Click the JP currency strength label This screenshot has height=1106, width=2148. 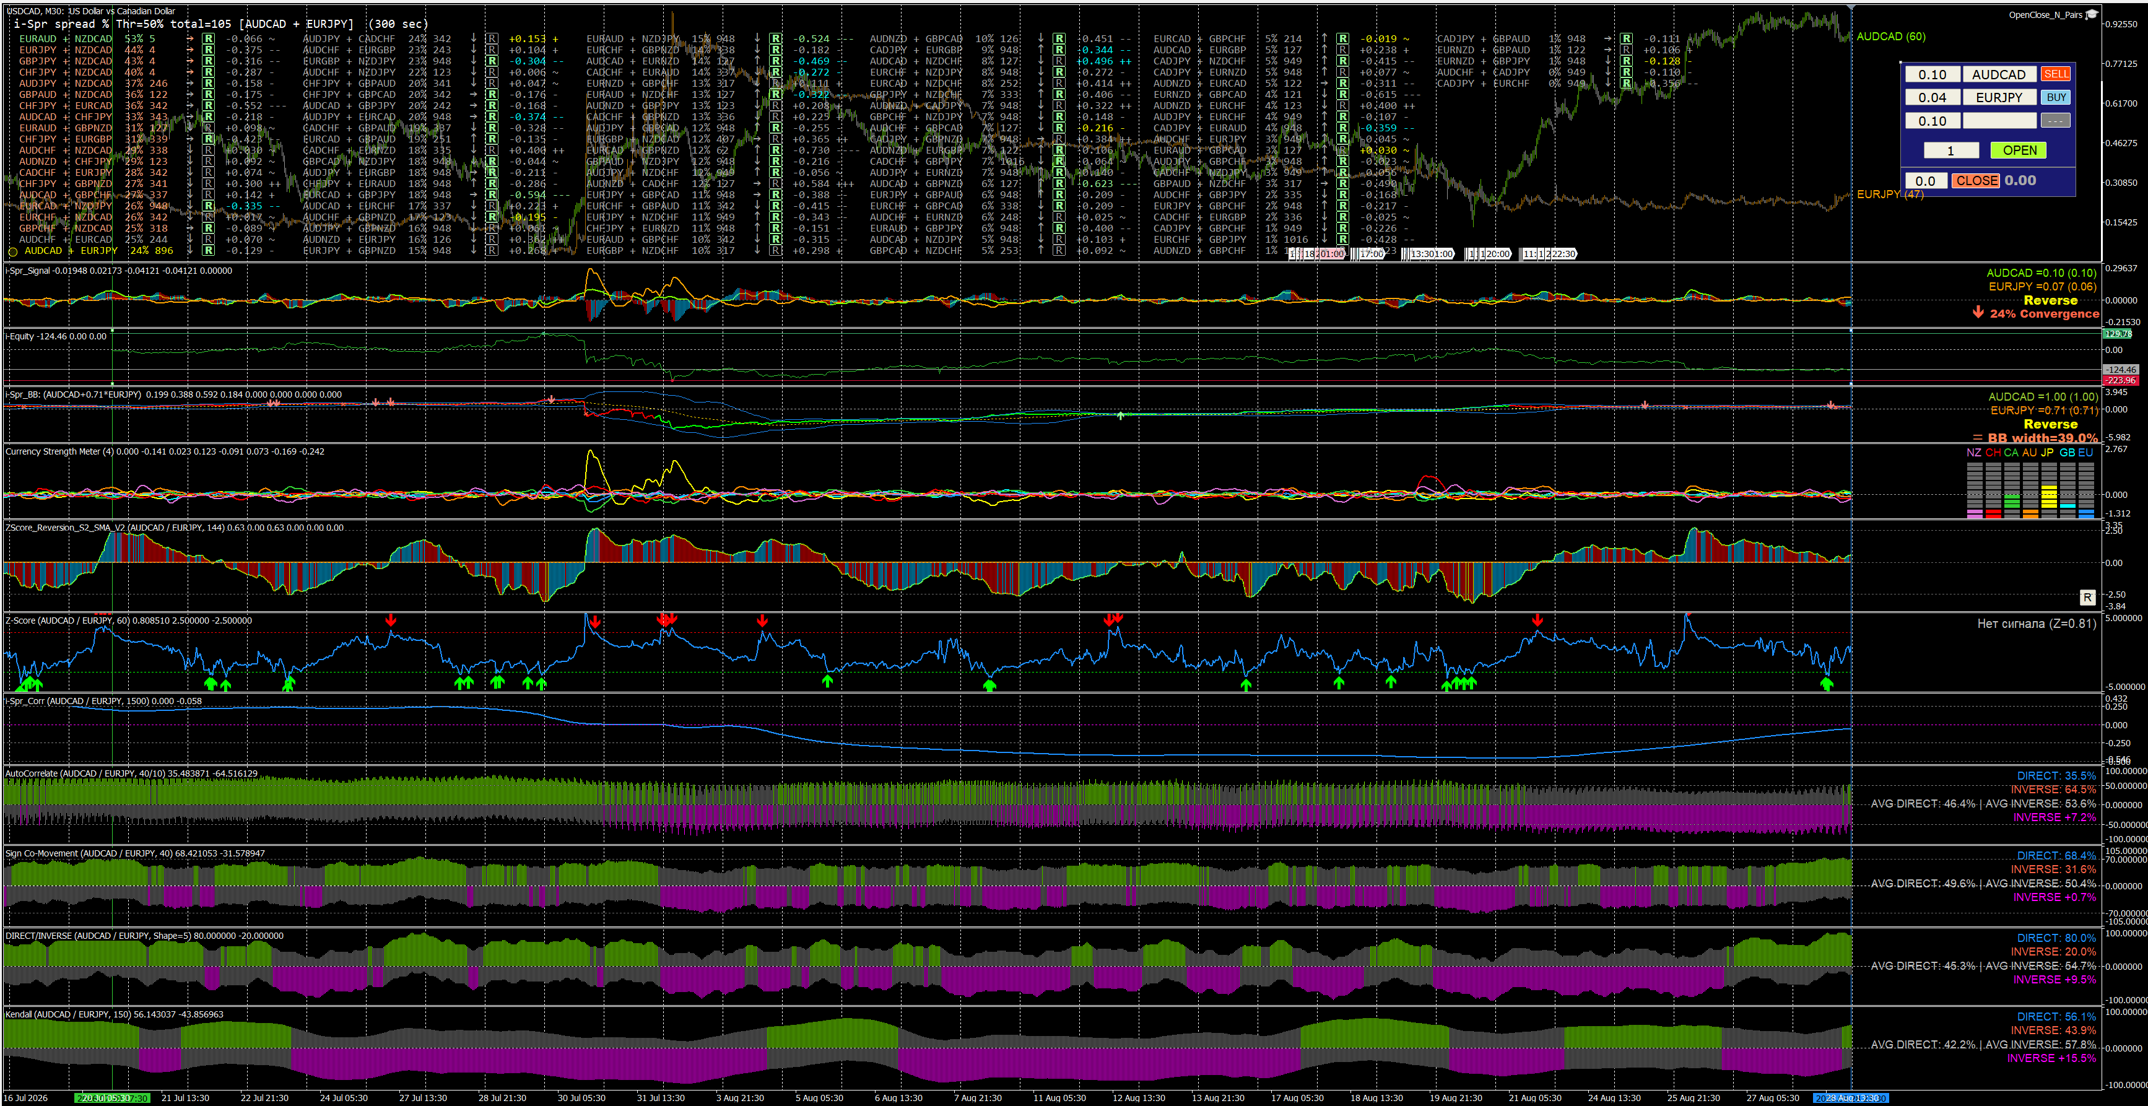(x=2047, y=453)
